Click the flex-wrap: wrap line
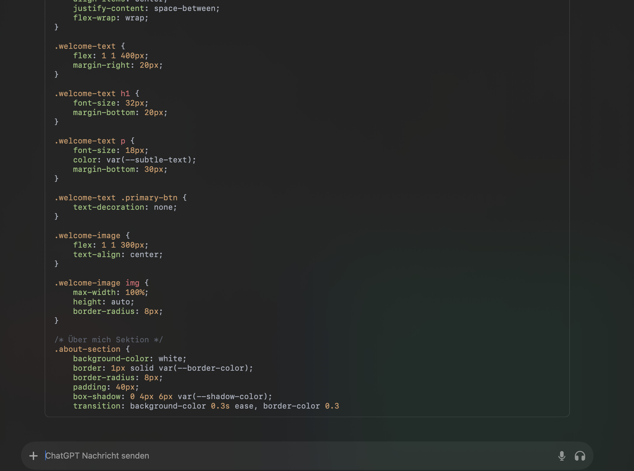 click(x=111, y=18)
